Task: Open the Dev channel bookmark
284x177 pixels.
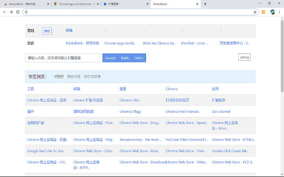Action: pyautogui.click(x=221, y=112)
